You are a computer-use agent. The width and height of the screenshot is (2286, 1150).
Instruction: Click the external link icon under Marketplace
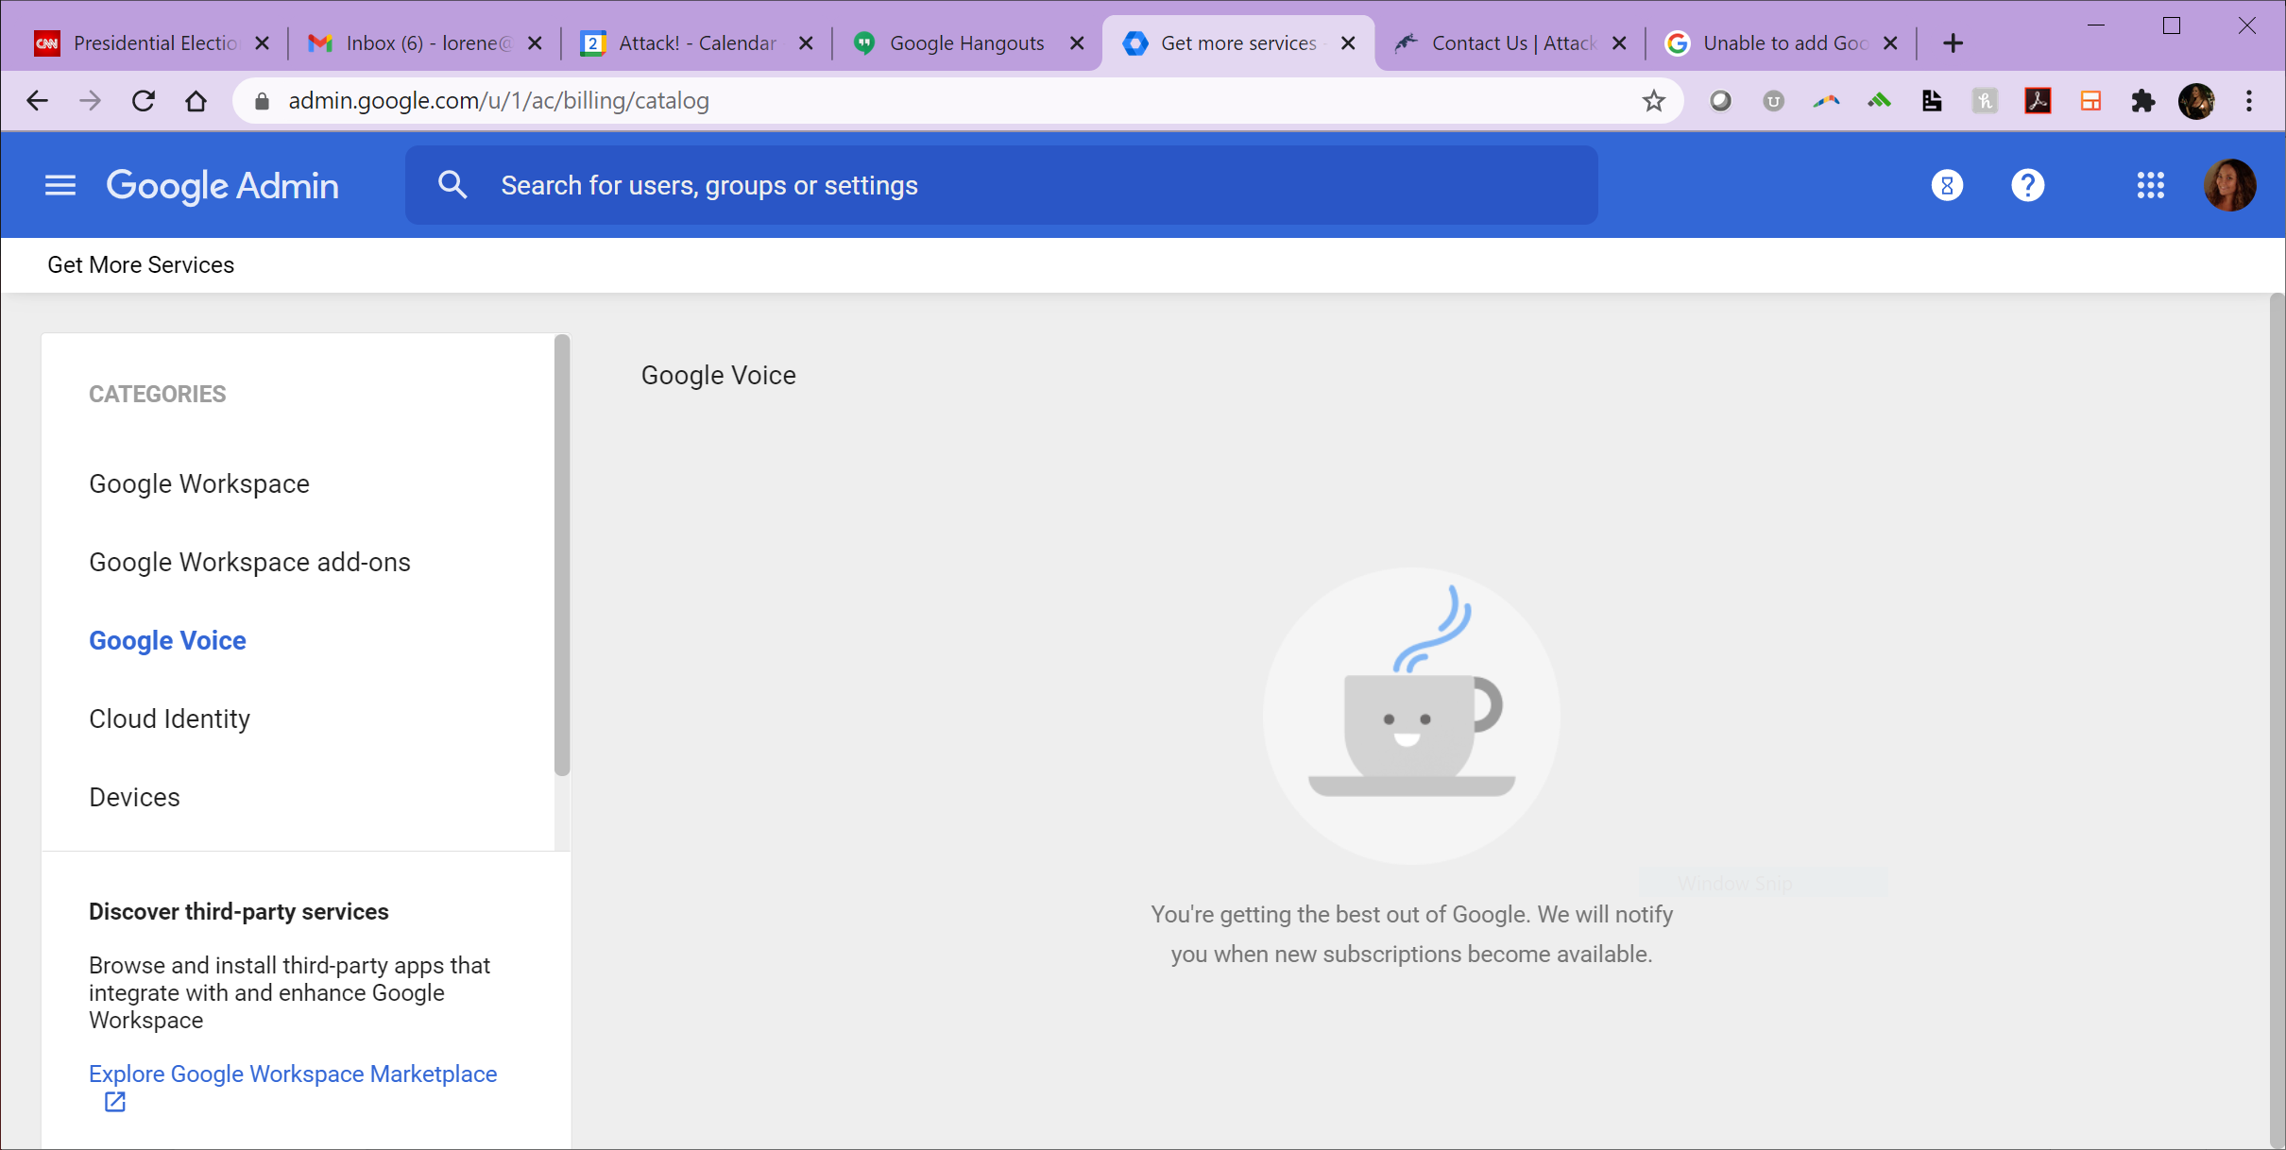tap(115, 1101)
